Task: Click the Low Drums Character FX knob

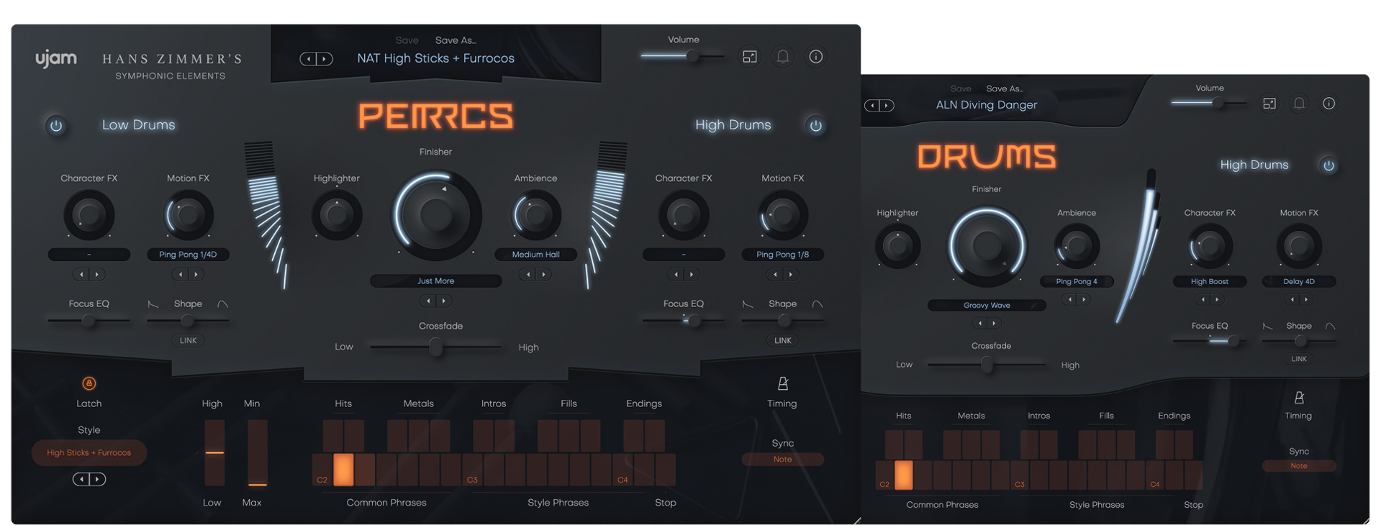Action: pos(89,215)
